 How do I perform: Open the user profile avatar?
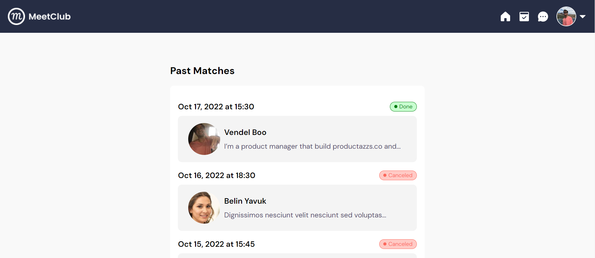click(x=566, y=16)
